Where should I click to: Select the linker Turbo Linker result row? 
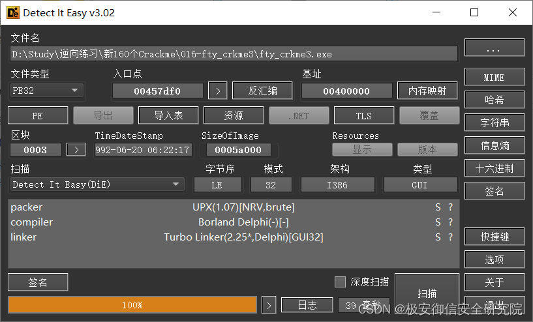pyautogui.click(x=234, y=237)
